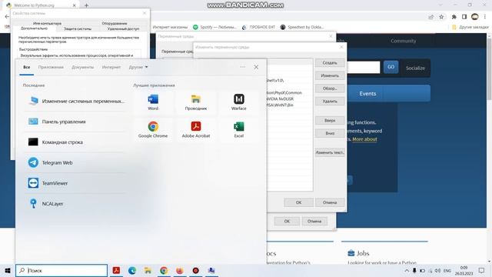Screen dimensions: 492x277
Task: Click OK in environment variables dialog
Action: tap(287, 221)
